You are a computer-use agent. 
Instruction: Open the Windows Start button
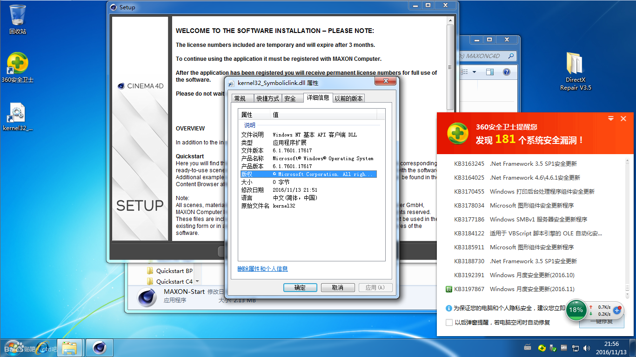tap(13, 347)
